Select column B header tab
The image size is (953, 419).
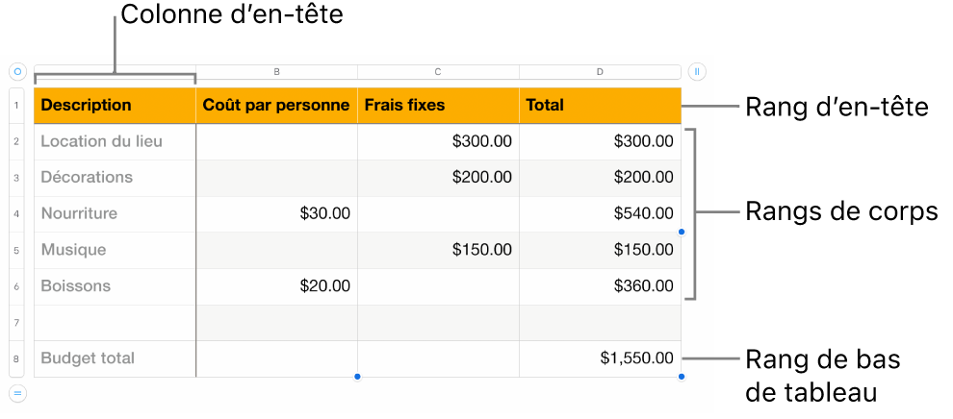pos(276,71)
